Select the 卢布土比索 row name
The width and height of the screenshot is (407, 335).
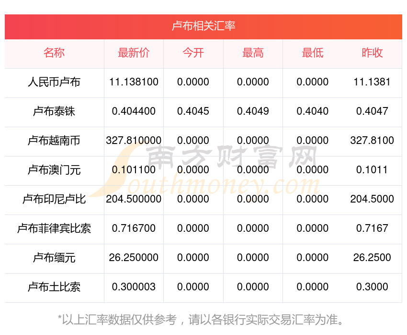(x=54, y=287)
